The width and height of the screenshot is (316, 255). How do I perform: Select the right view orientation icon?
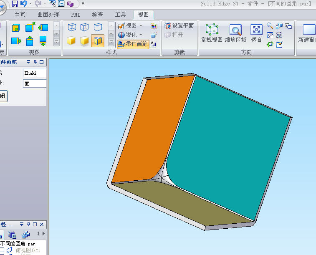(x=16, y=41)
